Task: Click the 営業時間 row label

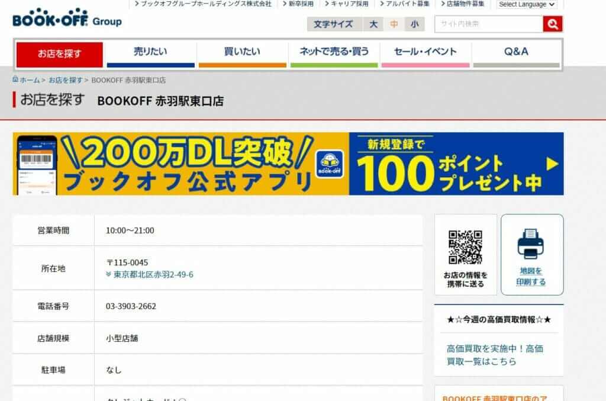Action: click(53, 230)
